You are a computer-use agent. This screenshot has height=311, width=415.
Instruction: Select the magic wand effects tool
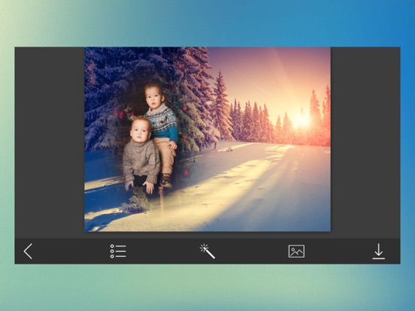[x=207, y=251]
